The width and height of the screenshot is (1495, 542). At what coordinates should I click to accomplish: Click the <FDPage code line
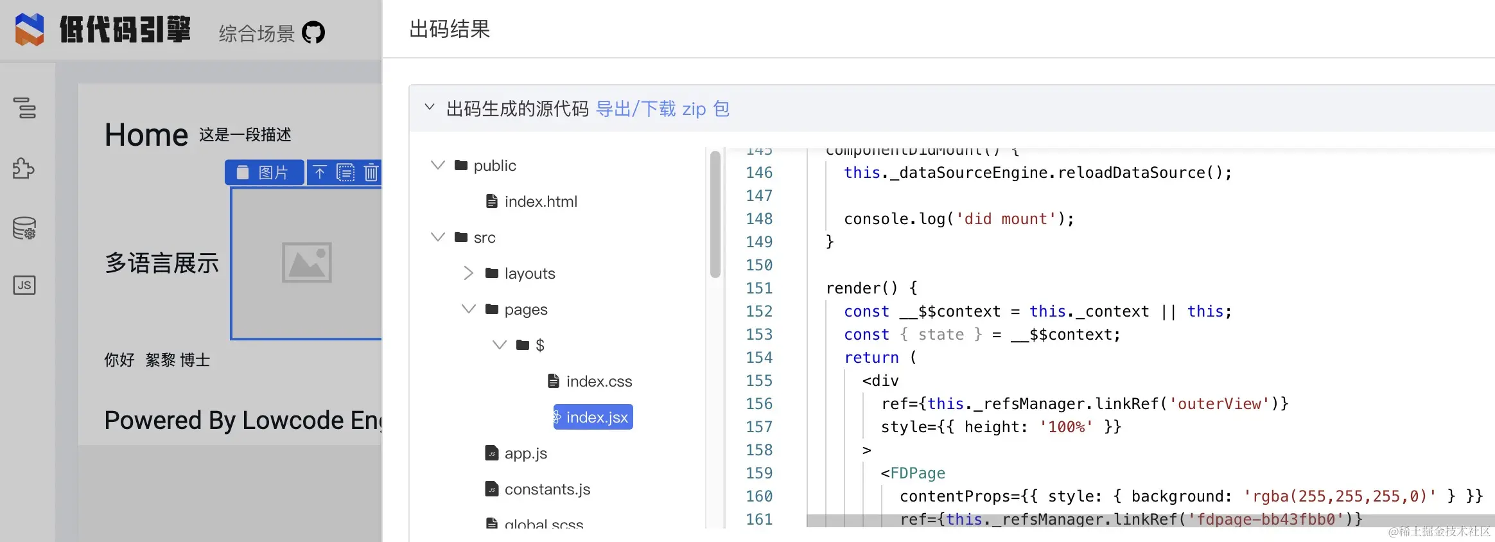pyautogui.click(x=913, y=473)
